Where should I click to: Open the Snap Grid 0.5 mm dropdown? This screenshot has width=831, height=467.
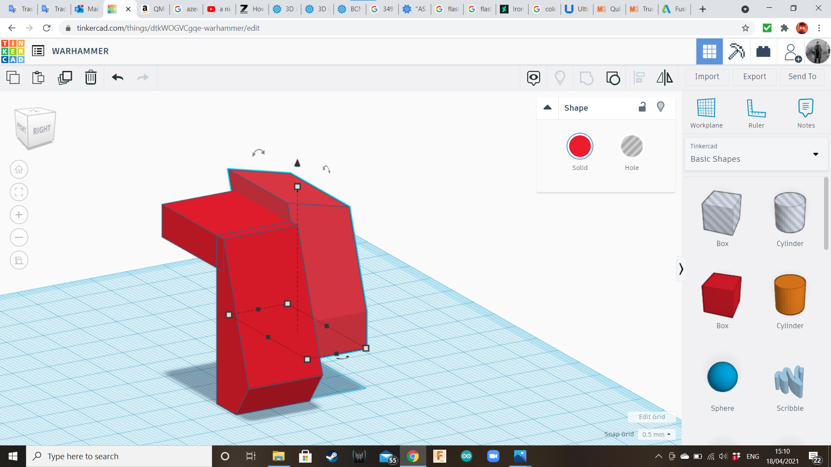click(656, 435)
